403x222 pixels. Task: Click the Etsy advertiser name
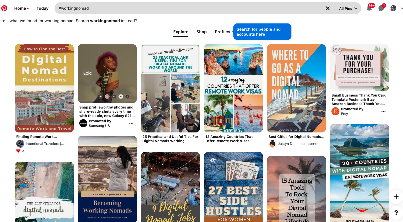coord(344,114)
